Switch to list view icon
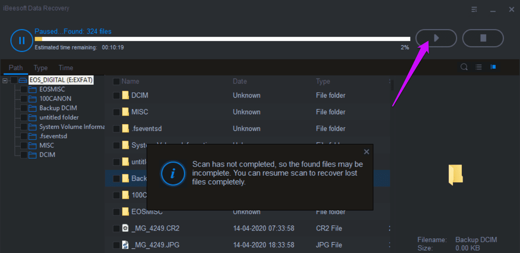The height and width of the screenshot is (253, 520). [479, 67]
